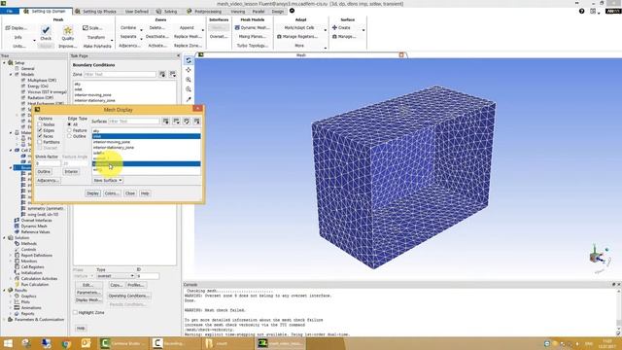
Task: Toggle the Faces option checkbox
Action: coord(40,136)
